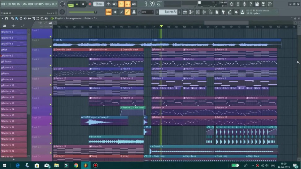This screenshot has height=169, width=301.
Task: Mute Track 2 with its green LED
Action: (x=50, y=46)
